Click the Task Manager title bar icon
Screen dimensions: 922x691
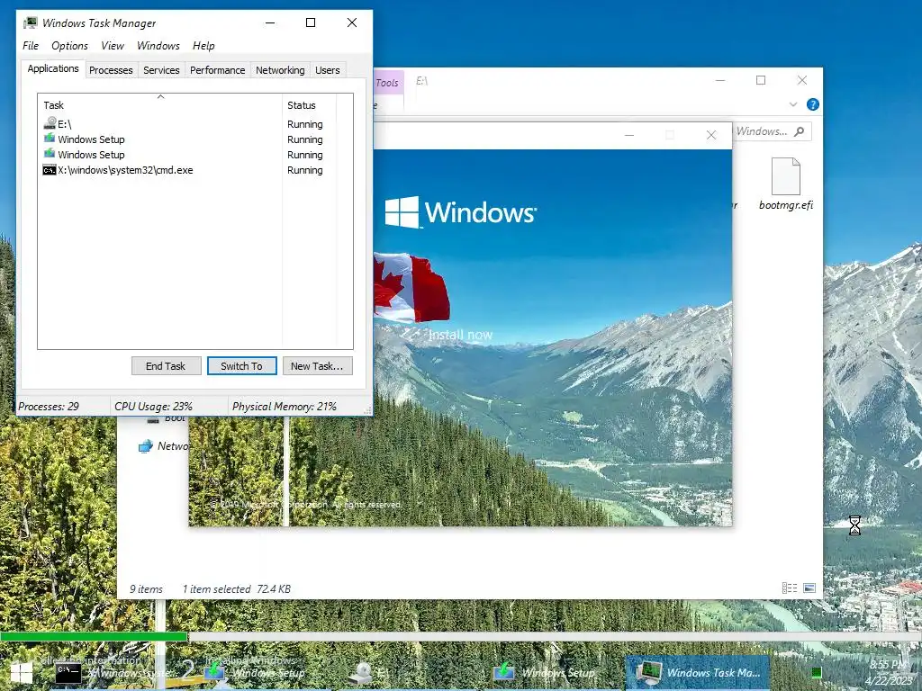tap(30, 22)
